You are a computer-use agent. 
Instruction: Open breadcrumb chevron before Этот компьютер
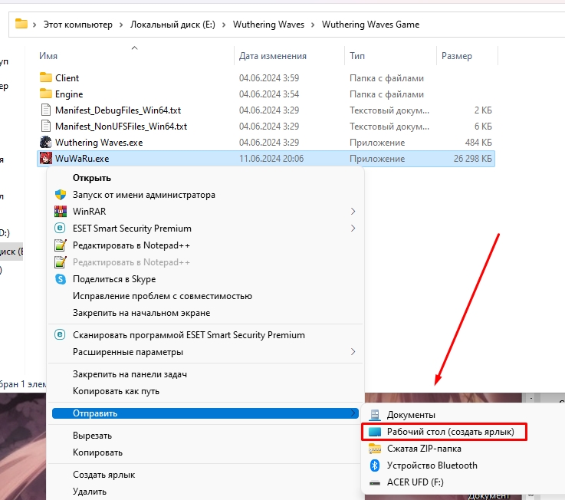coord(34,25)
